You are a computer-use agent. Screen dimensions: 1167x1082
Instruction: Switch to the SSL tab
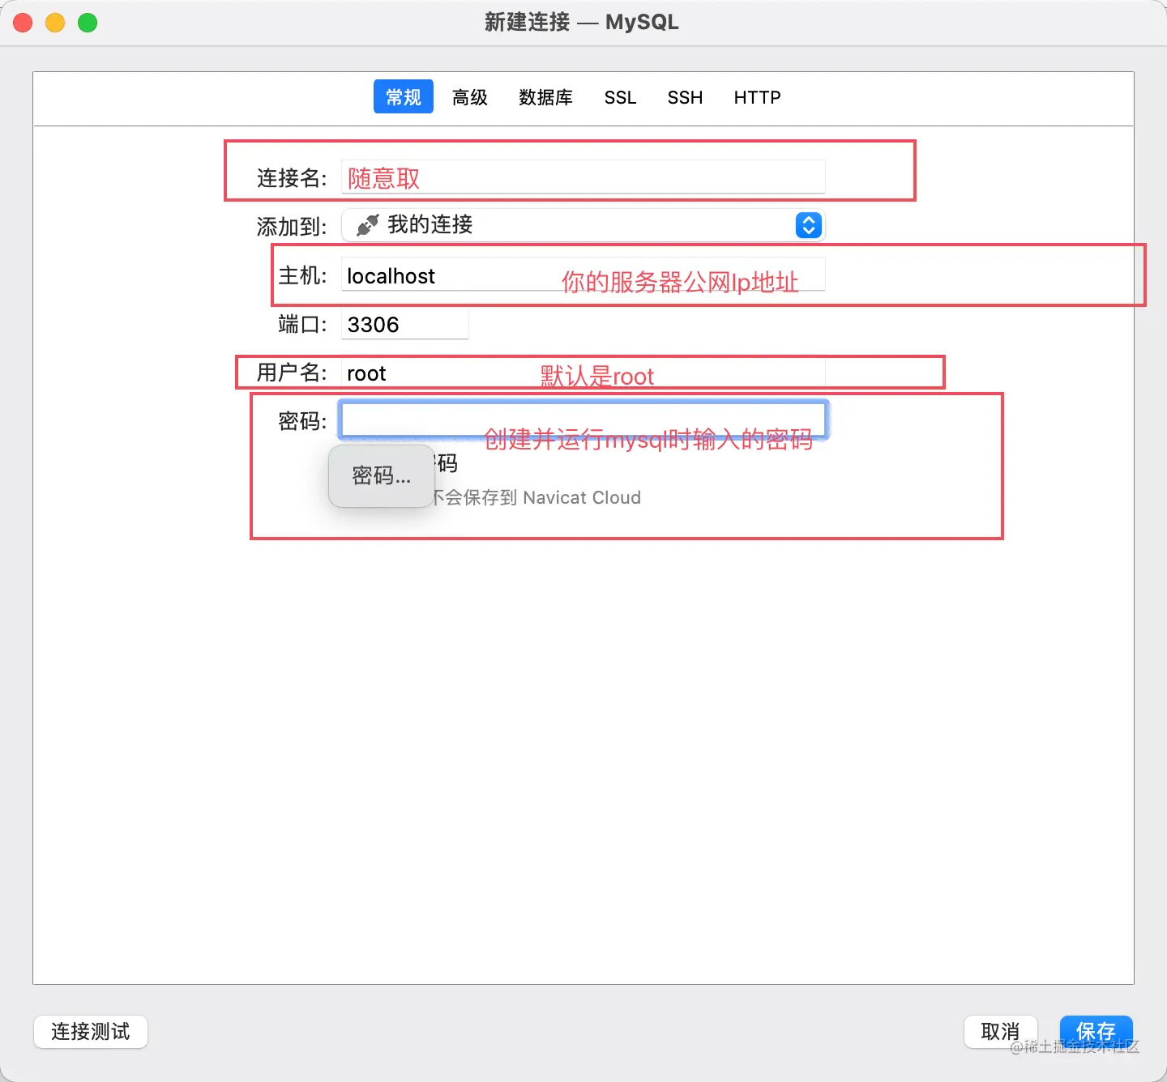[620, 97]
